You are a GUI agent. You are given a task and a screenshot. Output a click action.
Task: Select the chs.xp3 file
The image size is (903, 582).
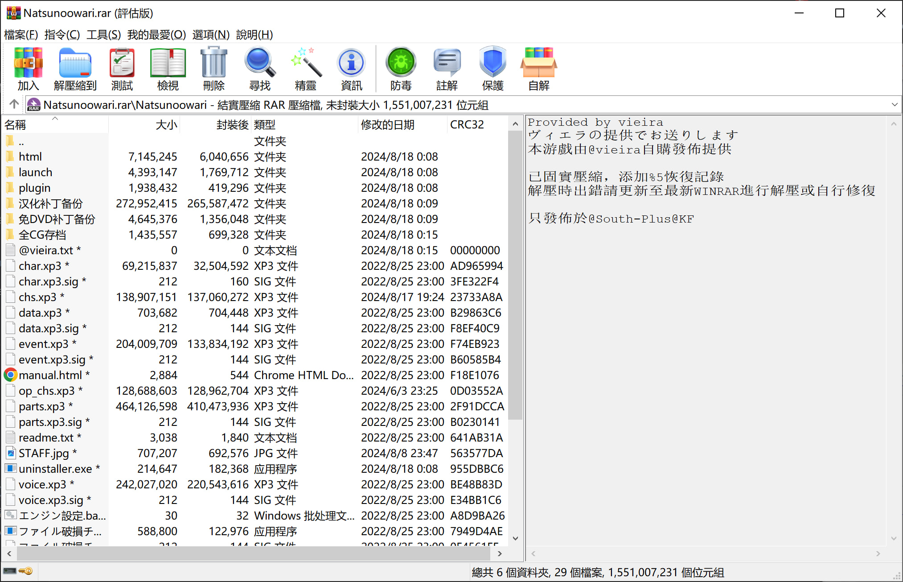tap(37, 297)
